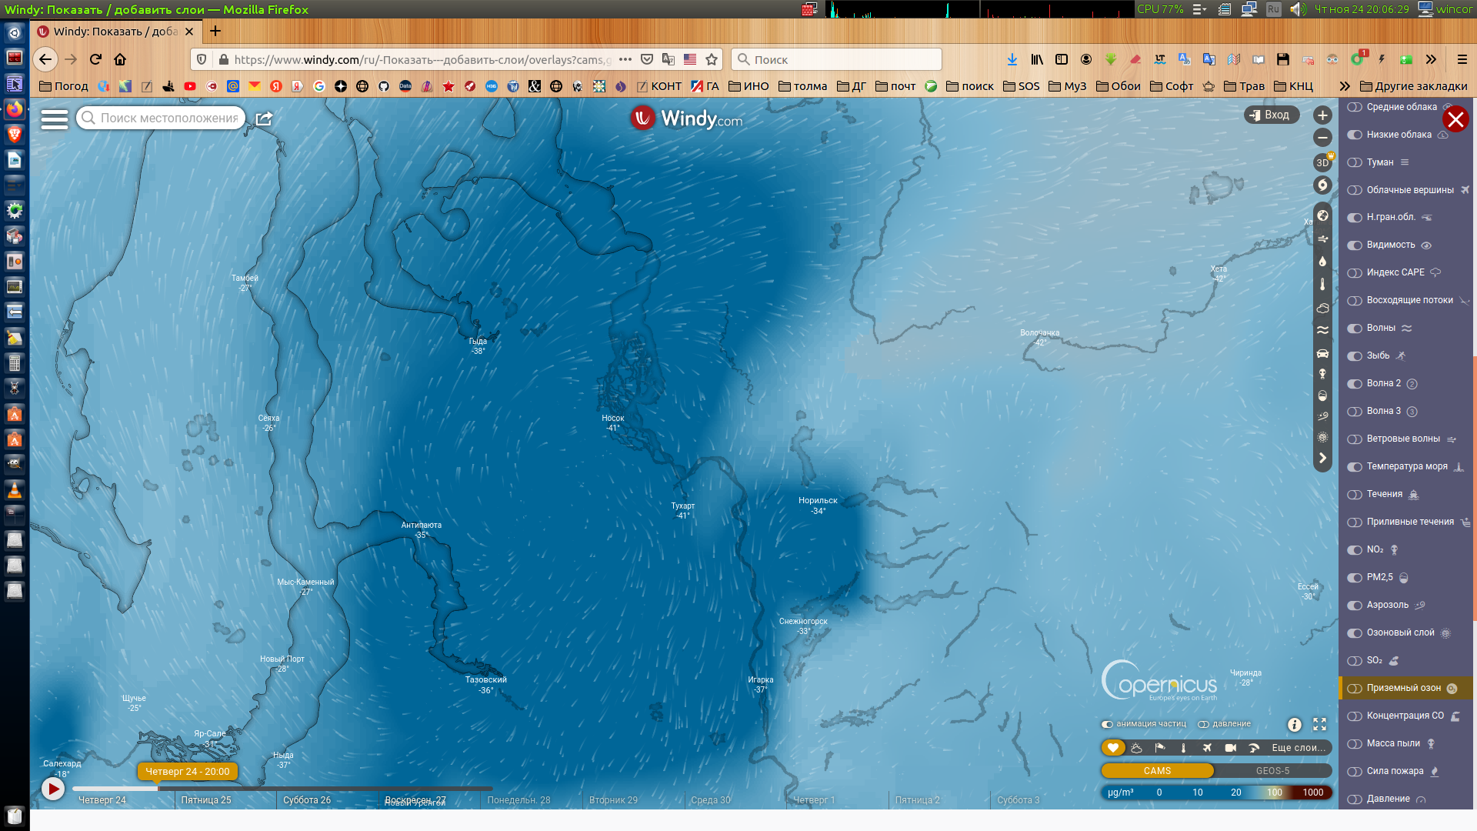The width and height of the screenshot is (1477, 831).
Task: Open the 'Другие закладки' bookmarks folder
Action: coord(1413,86)
